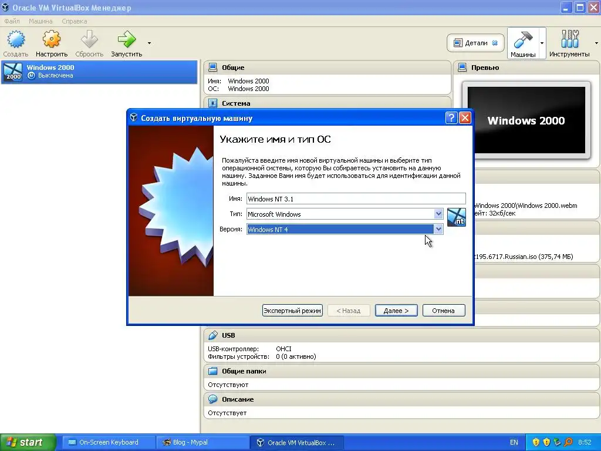Viewport: 601px width, 451px height.
Task: Click the Система section chip icon
Action: click(x=212, y=103)
